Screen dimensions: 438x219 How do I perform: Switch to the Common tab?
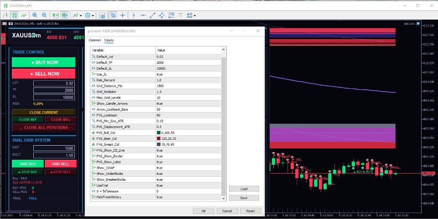pos(95,40)
